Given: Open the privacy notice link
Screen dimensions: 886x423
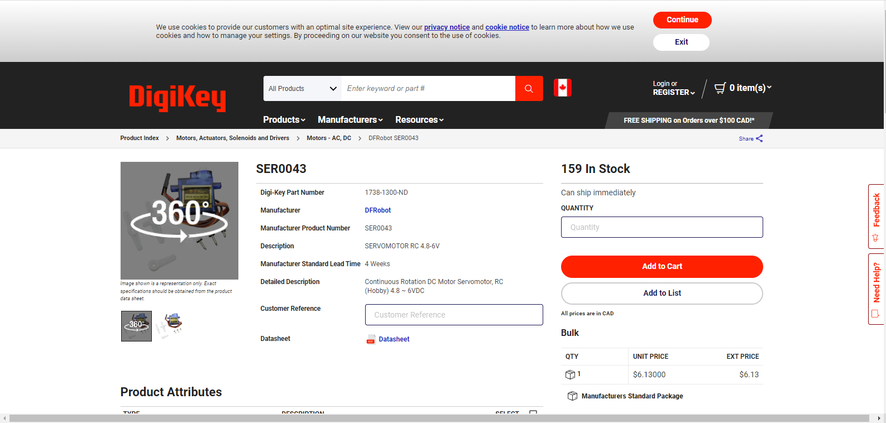Looking at the screenshot, I should click(x=447, y=27).
